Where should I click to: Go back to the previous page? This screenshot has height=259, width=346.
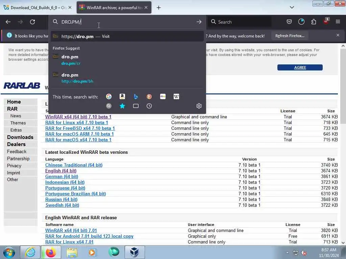pyautogui.click(x=8, y=22)
